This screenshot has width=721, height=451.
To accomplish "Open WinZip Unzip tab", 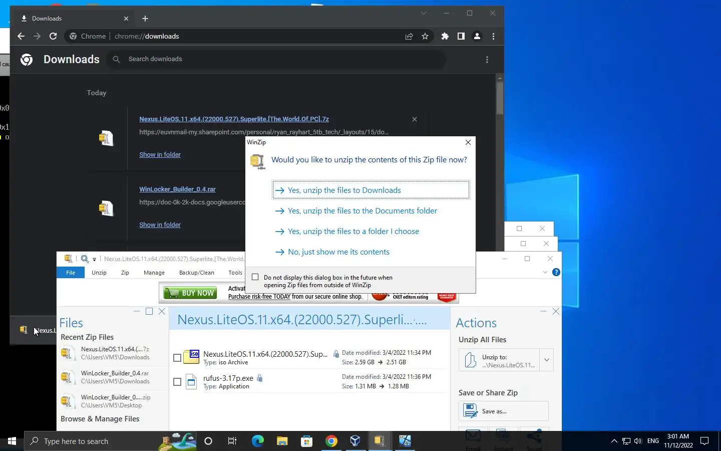I will (99, 273).
